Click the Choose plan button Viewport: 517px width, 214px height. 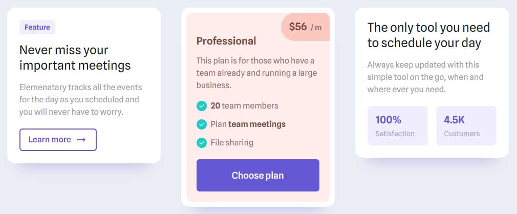258,176
